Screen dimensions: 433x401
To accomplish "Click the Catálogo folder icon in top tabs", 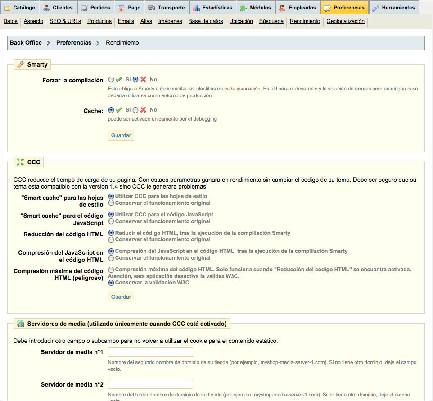I will click(8, 8).
